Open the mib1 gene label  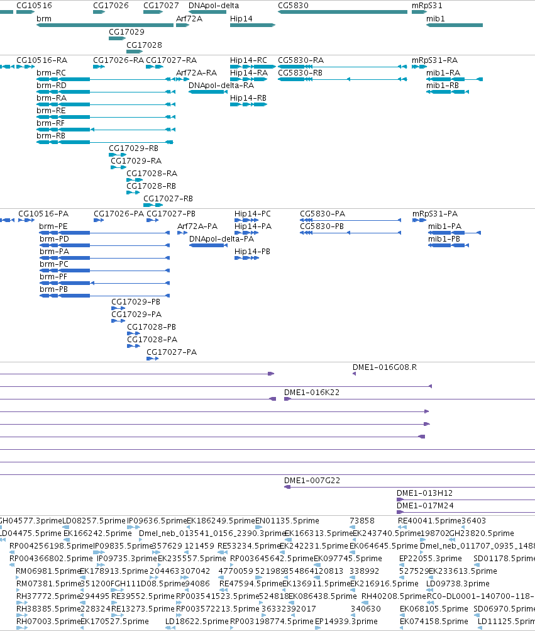436,19
